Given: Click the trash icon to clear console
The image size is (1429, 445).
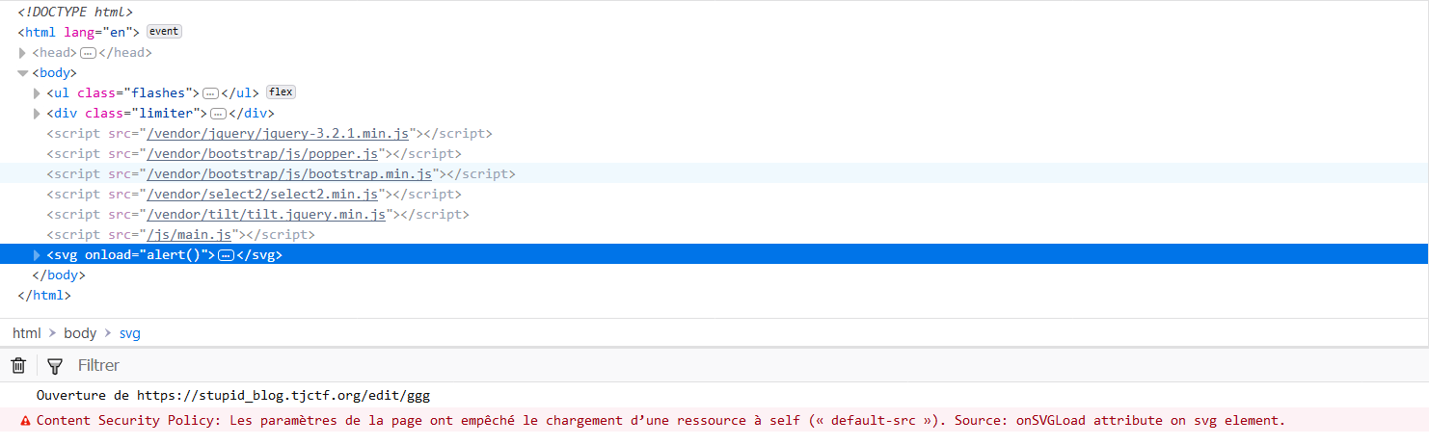Looking at the screenshot, I should pyautogui.click(x=18, y=366).
